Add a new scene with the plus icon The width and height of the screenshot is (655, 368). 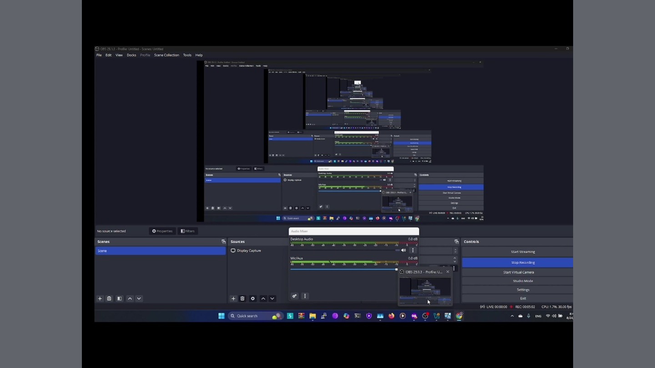coord(100,298)
